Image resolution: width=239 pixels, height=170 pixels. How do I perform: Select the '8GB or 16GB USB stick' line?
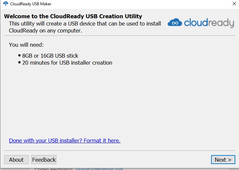[50, 56]
